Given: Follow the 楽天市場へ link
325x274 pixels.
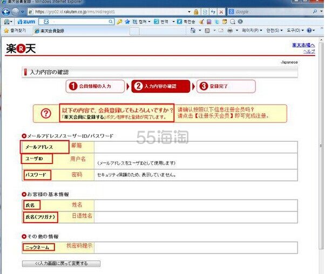Looking at the screenshot, I should pyautogui.click(x=303, y=45).
